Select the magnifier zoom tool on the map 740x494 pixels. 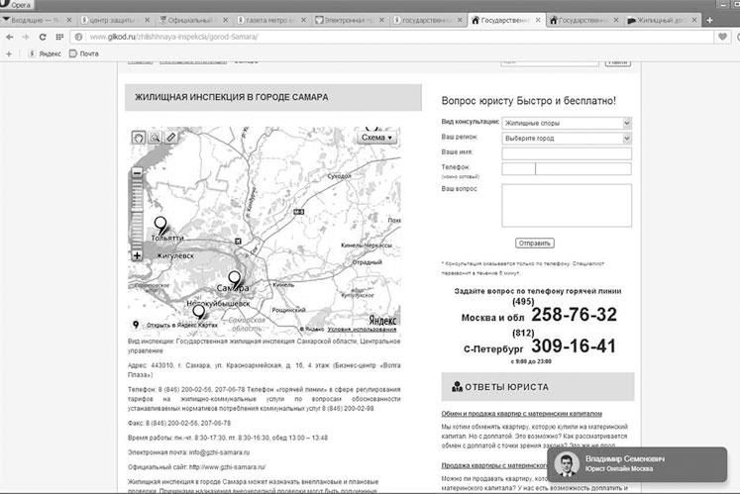[155, 138]
